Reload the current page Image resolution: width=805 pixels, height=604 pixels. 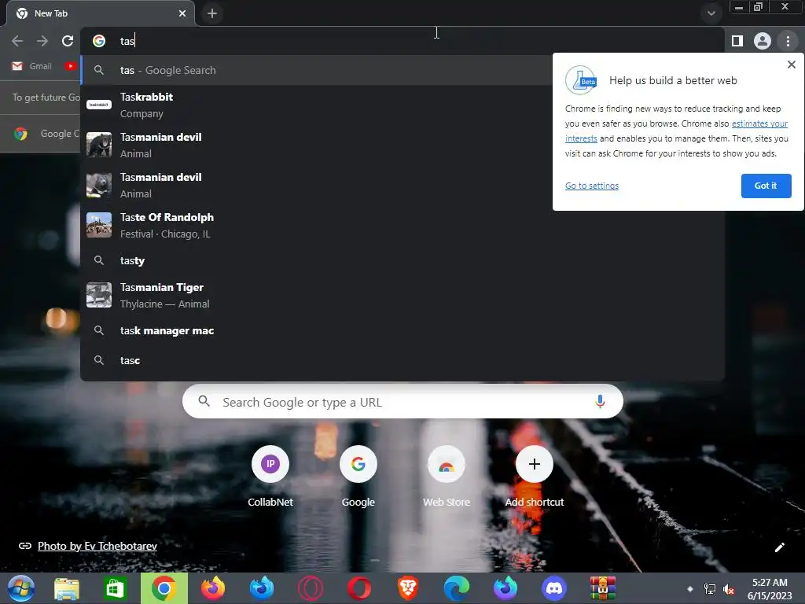(68, 41)
